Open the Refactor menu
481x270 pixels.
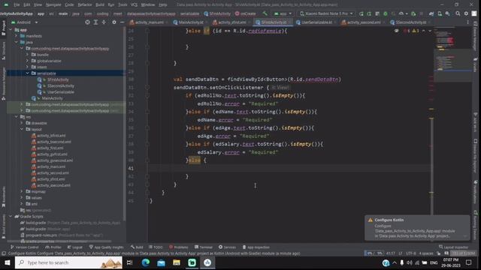coord(85,5)
